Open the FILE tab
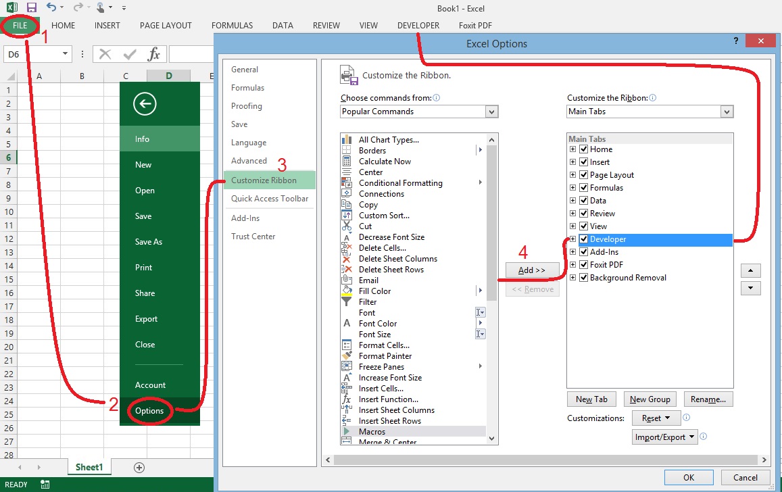Viewport: 782px width, 492px height. [20, 26]
